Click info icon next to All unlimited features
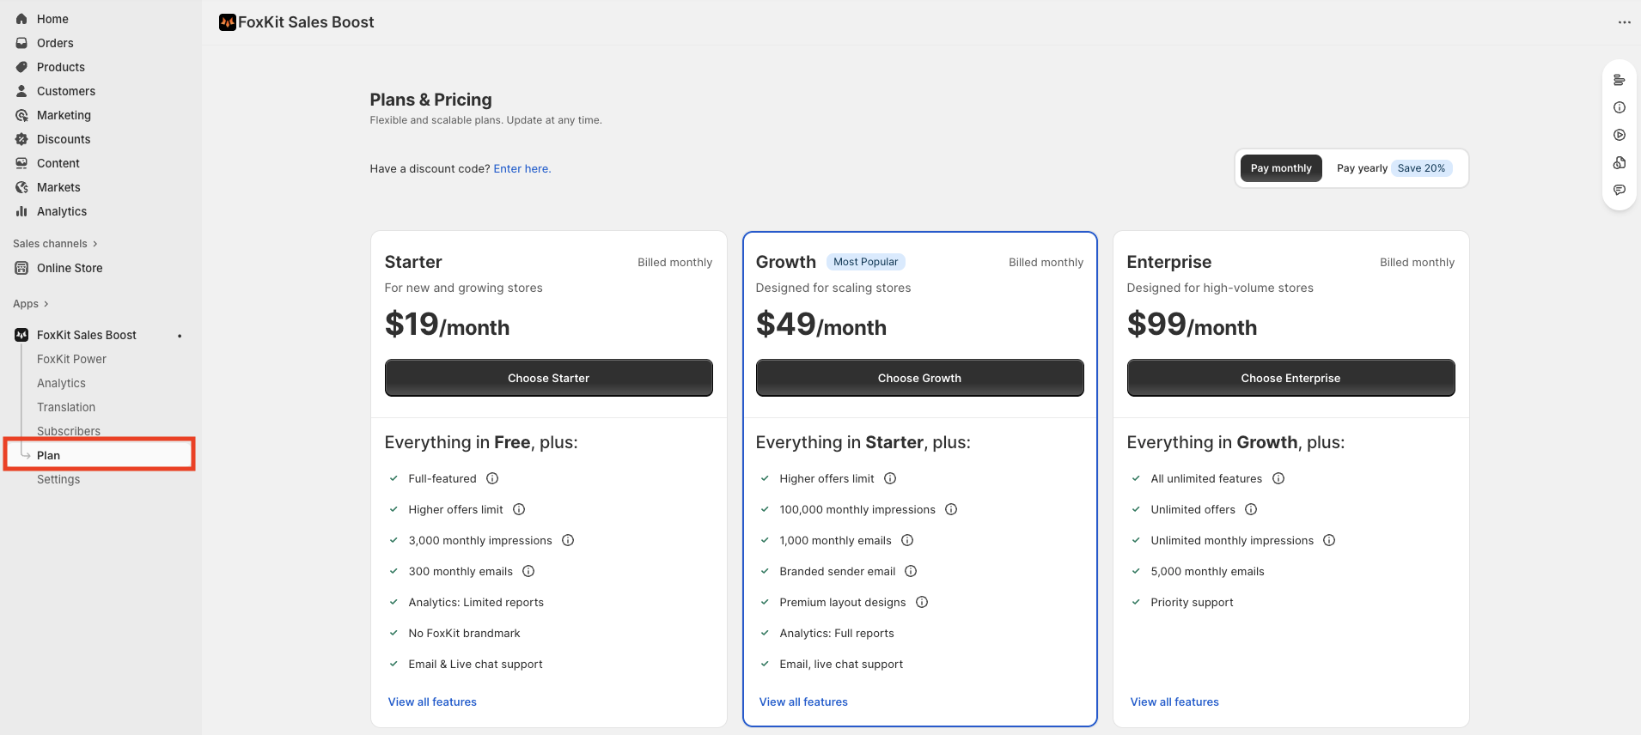 [1278, 478]
